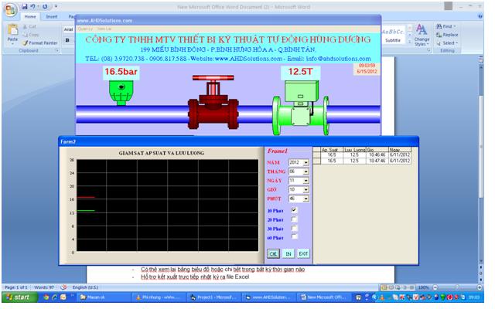The image size is (495, 309).
Task: Click the Find icon in Editing group
Action: pos(448,26)
